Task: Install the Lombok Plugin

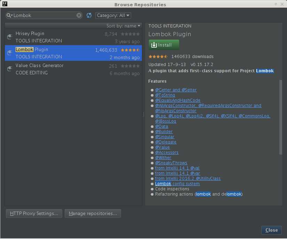Action: coord(164,45)
